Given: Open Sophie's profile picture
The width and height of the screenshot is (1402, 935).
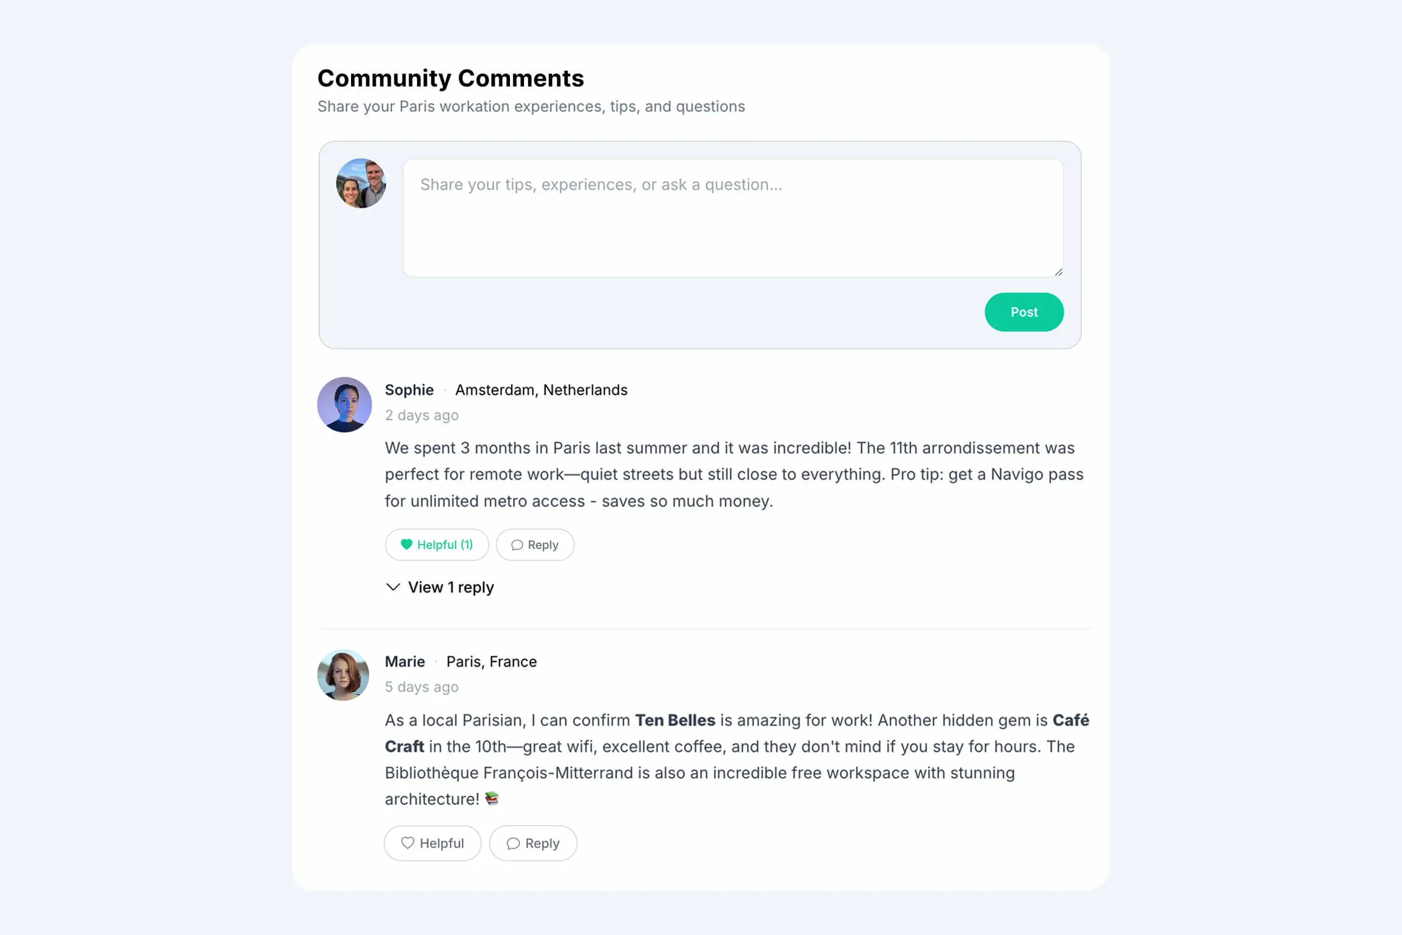Looking at the screenshot, I should coord(345,404).
